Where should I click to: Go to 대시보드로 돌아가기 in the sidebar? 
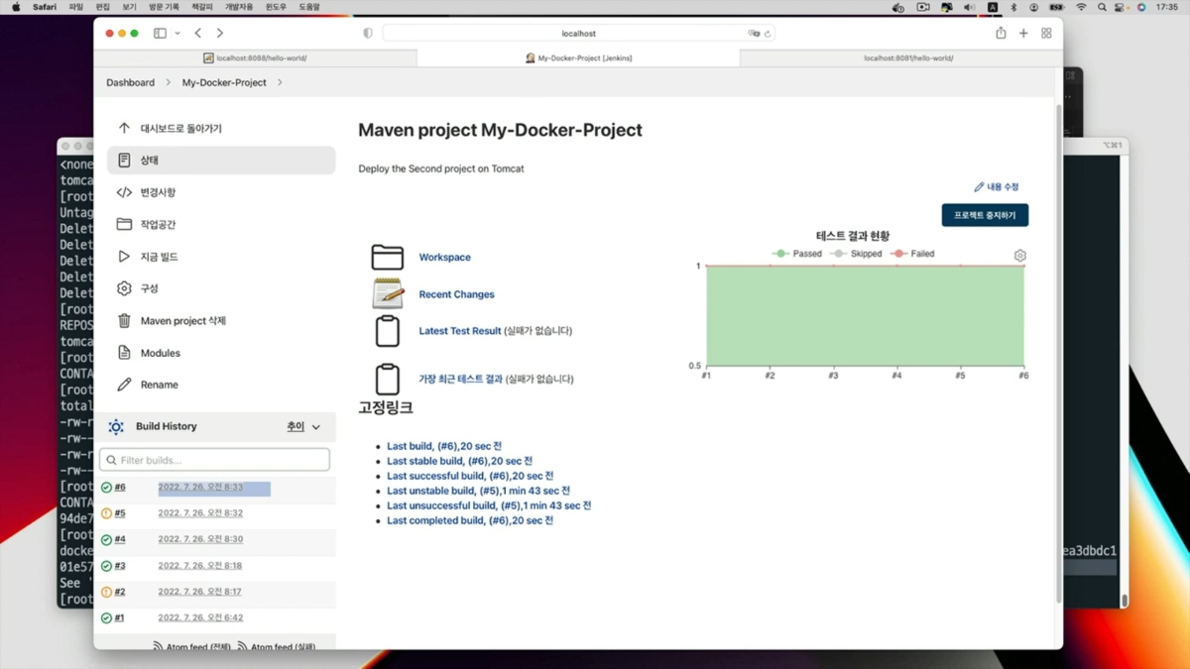(180, 129)
